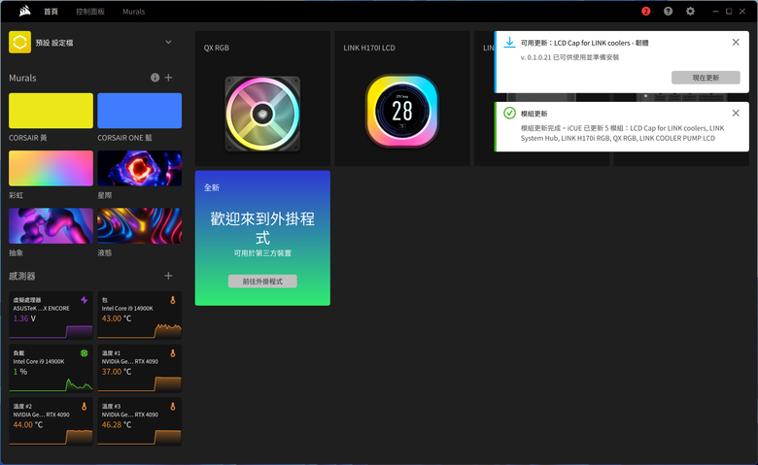Switch to the 首頁 home tab

click(x=51, y=11)
